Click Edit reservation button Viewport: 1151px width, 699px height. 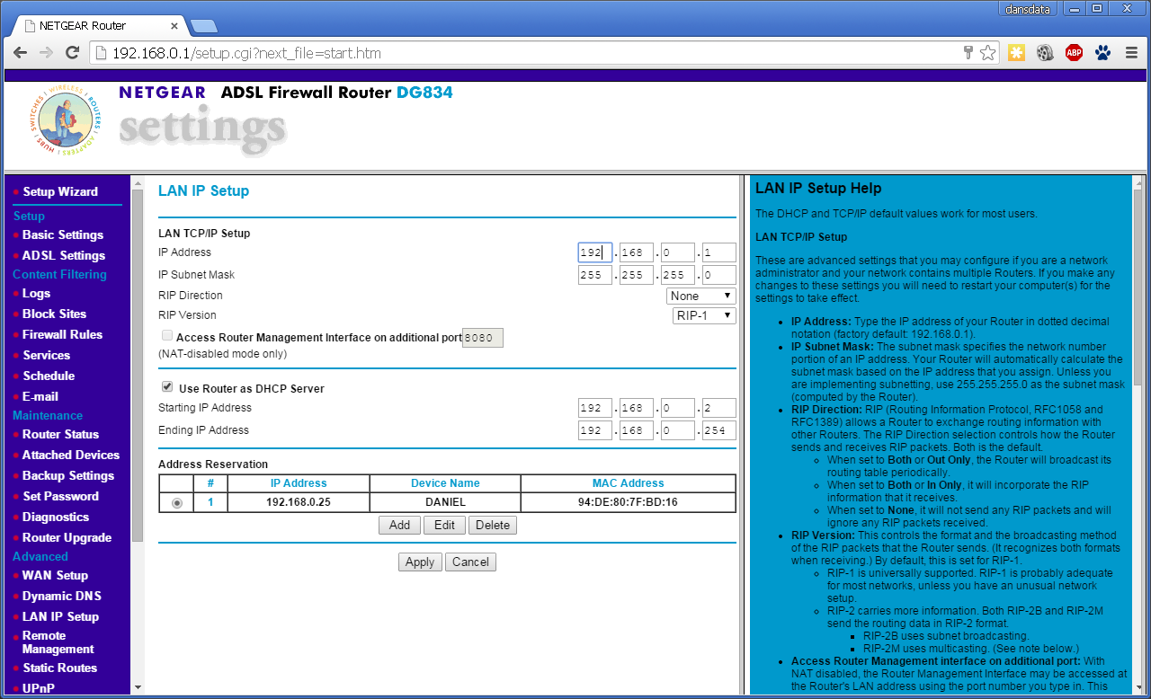tap(444, 526)
